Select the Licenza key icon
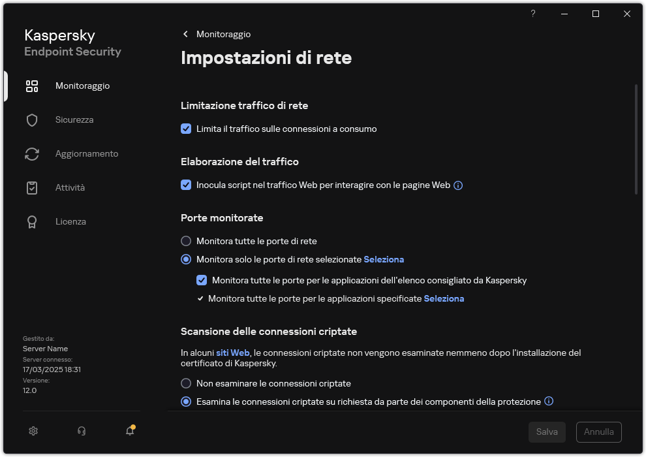 pyautogui.click(x=31, y=221)
